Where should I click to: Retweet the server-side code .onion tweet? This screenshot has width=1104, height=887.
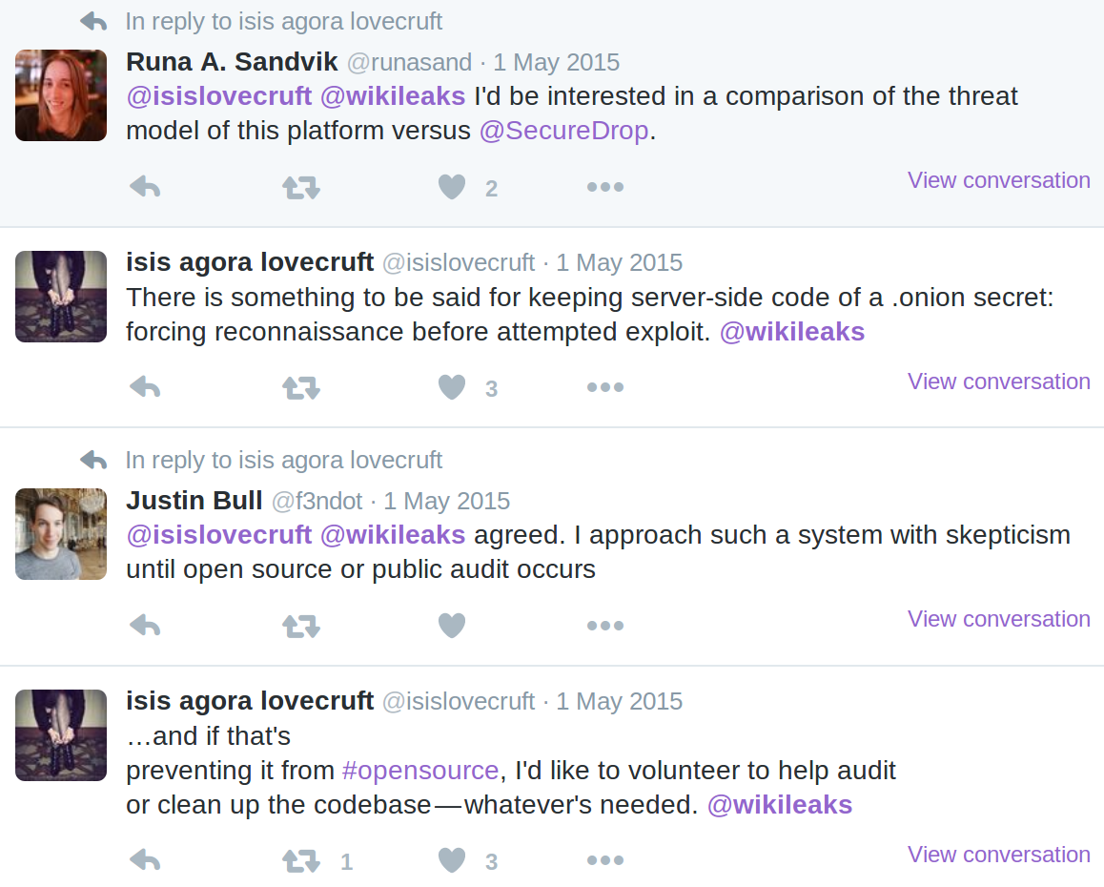tap(301, 387)
